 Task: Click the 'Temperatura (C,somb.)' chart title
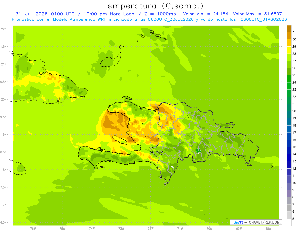point(153,6)
